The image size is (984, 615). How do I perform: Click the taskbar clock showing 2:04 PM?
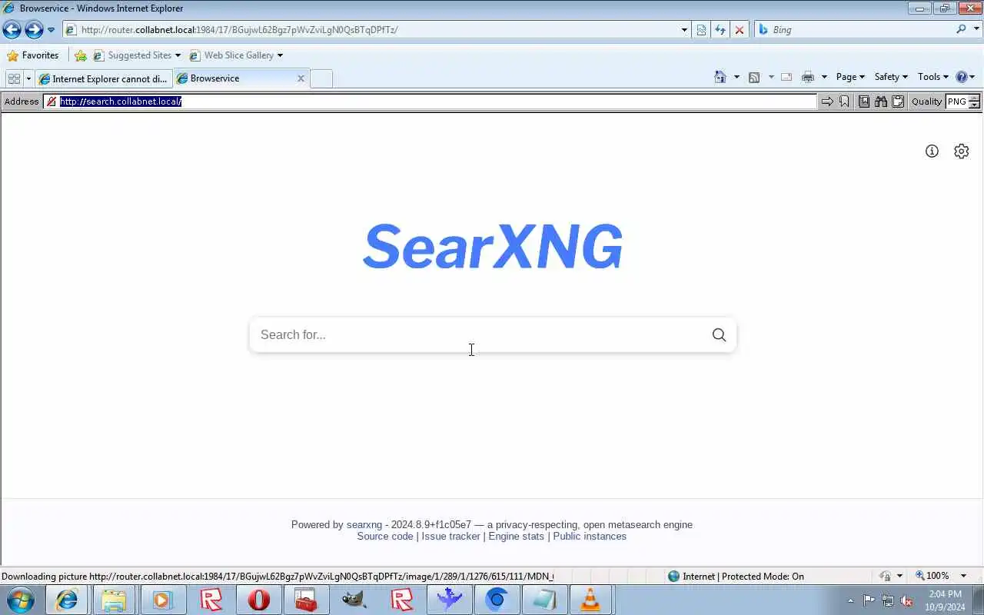coord(945,600)
